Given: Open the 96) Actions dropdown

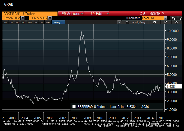Looking at the screenshot, I should pyautogui.click(x=71, y=14).
